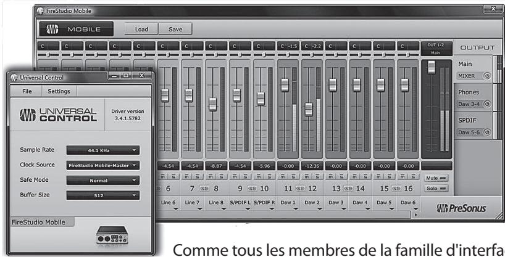
Task: Solo channel 15 Daw 5
Action: [x=390, y=177]
